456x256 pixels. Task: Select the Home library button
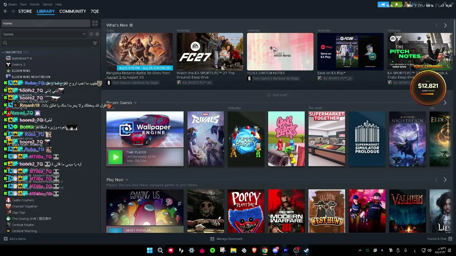pyautogui.click(x=46, y=23)
